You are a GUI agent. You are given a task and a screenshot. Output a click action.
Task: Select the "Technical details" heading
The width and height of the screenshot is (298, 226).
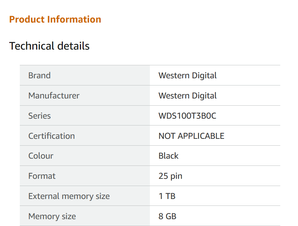[x=49, y=46]
